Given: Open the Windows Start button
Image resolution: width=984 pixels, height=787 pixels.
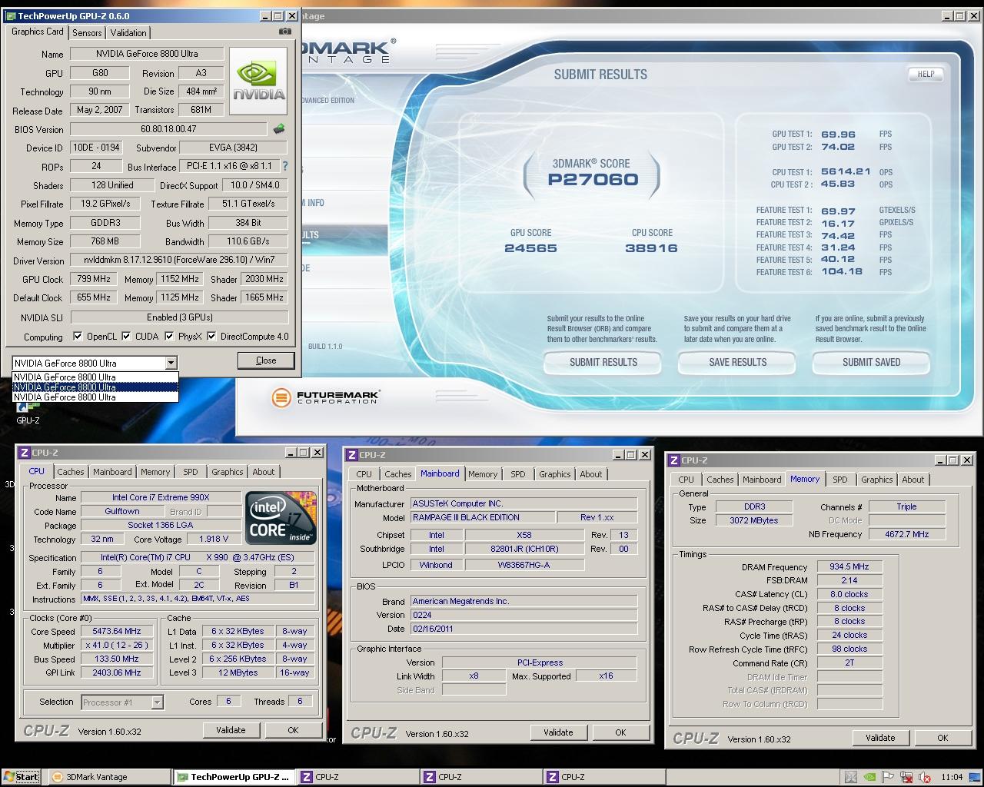Looking at the screenshot, I should click(21, 776).
